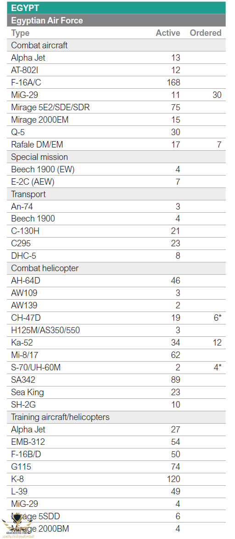The image size is (235, 539).
Task: Click the AH-64D entry
Action: (117, 281)
